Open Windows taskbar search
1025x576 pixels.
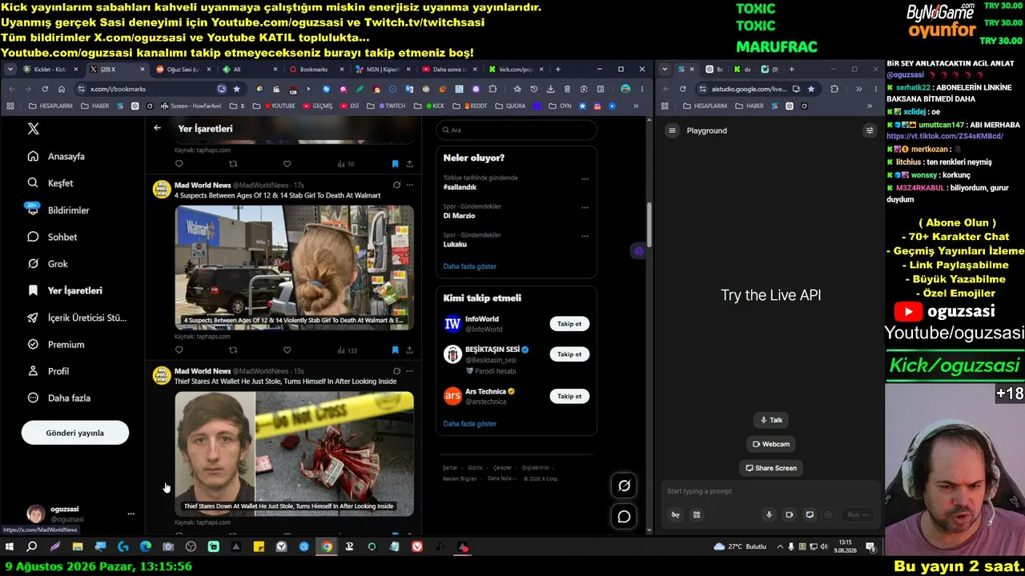pyautogui.click(x=32, y=547)
